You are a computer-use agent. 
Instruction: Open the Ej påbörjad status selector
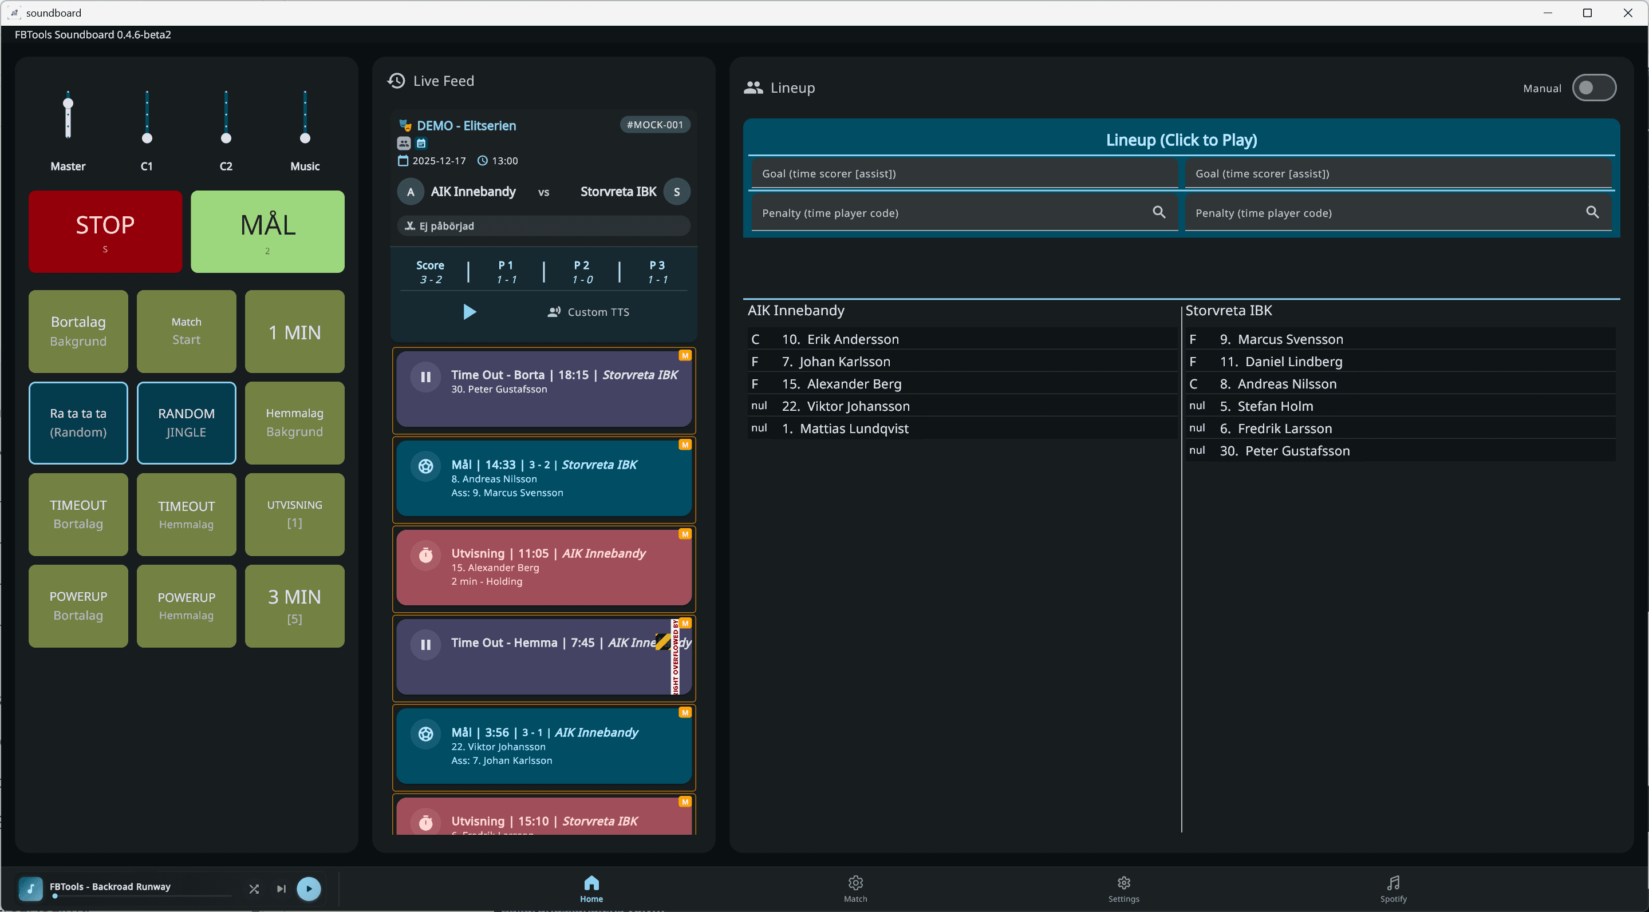(543, 225)
